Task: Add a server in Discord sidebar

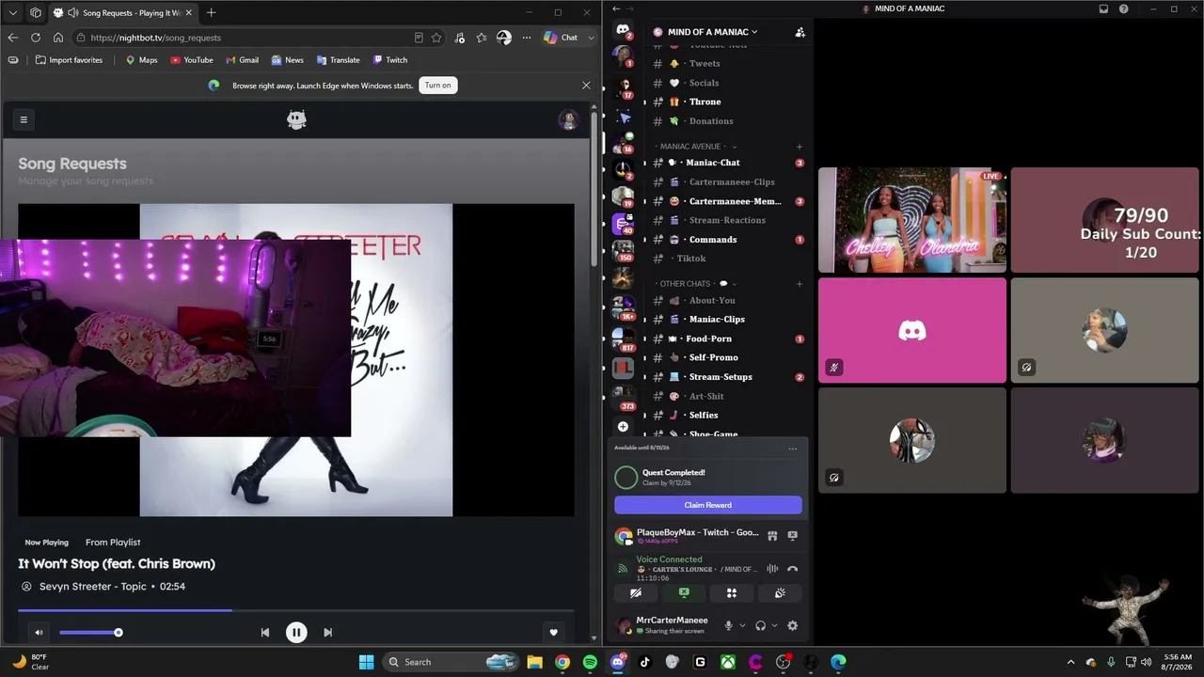Action: [x=623, y=427]
